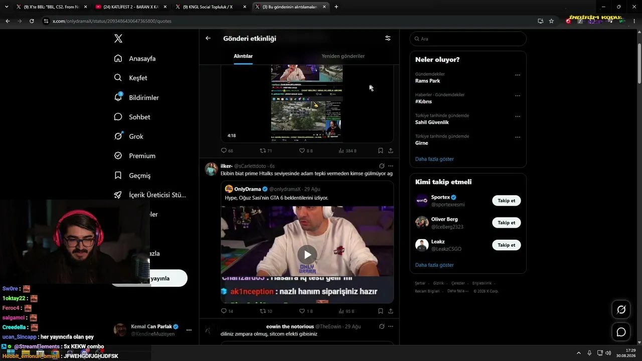Bookmark ilker-'s quote post
This screenshot has height=361, width=642.
tap(381, 311)
